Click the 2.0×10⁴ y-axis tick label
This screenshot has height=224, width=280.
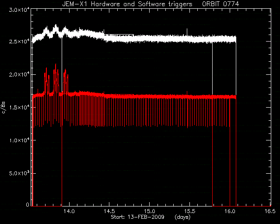coord(19,74)
